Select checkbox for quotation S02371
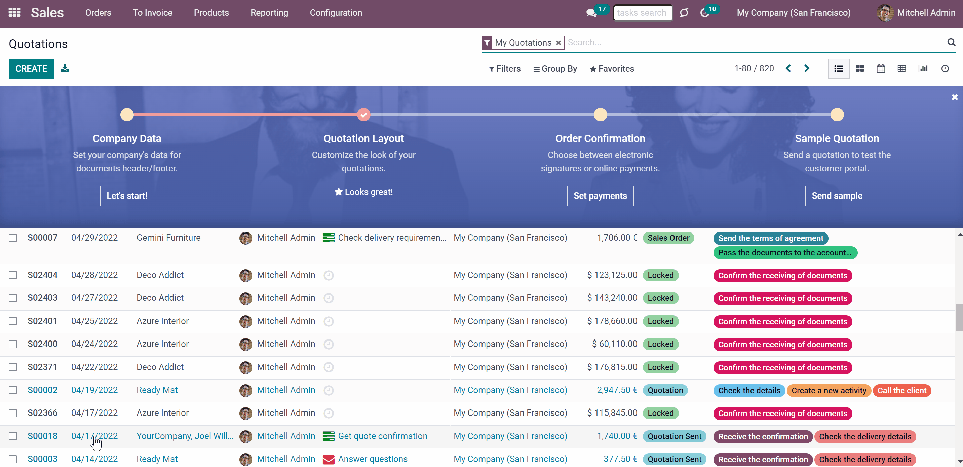This screenshot has width=963, height=467. point(13,367)
